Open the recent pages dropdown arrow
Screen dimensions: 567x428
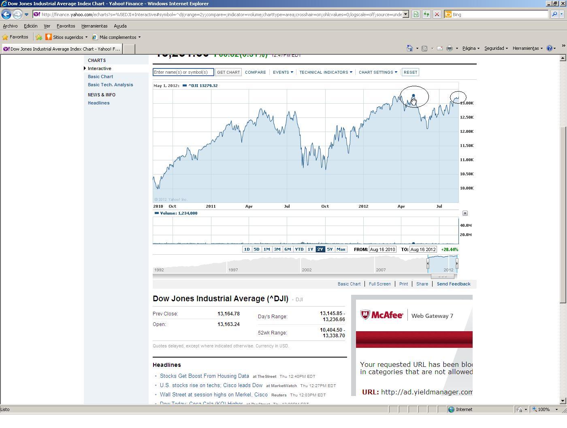26,15
